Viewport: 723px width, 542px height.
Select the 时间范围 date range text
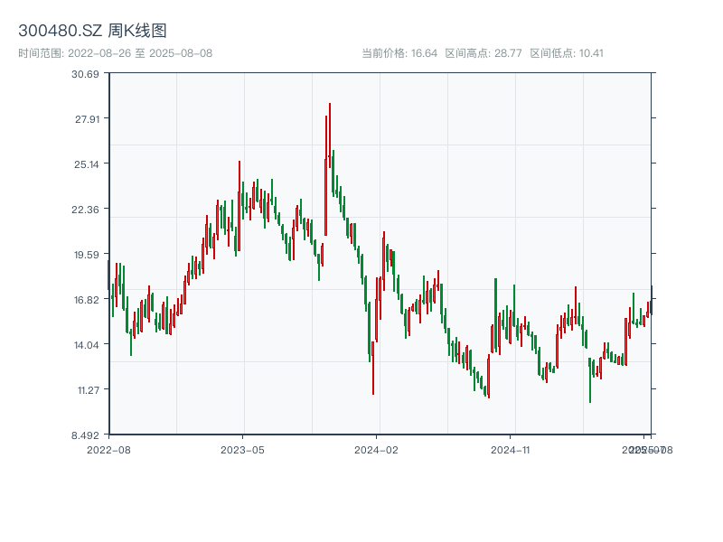click(116, 53)
